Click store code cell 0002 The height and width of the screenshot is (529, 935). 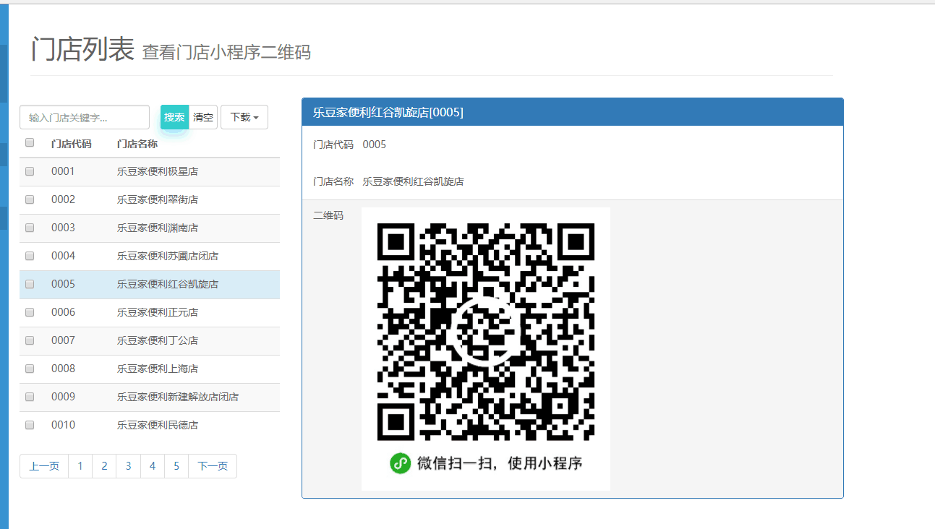pos(63,199)
